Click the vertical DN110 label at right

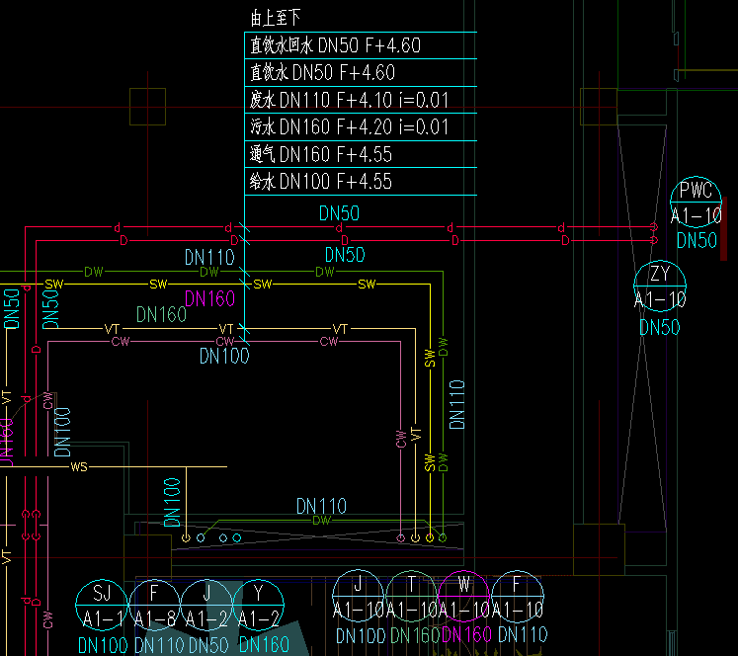pyautogui.click(x=457, y=403)
